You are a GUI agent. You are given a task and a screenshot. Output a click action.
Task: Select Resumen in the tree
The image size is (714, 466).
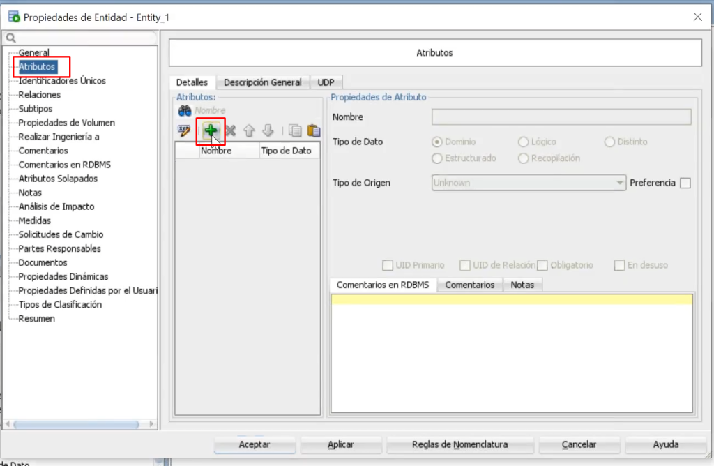[36, 319]
